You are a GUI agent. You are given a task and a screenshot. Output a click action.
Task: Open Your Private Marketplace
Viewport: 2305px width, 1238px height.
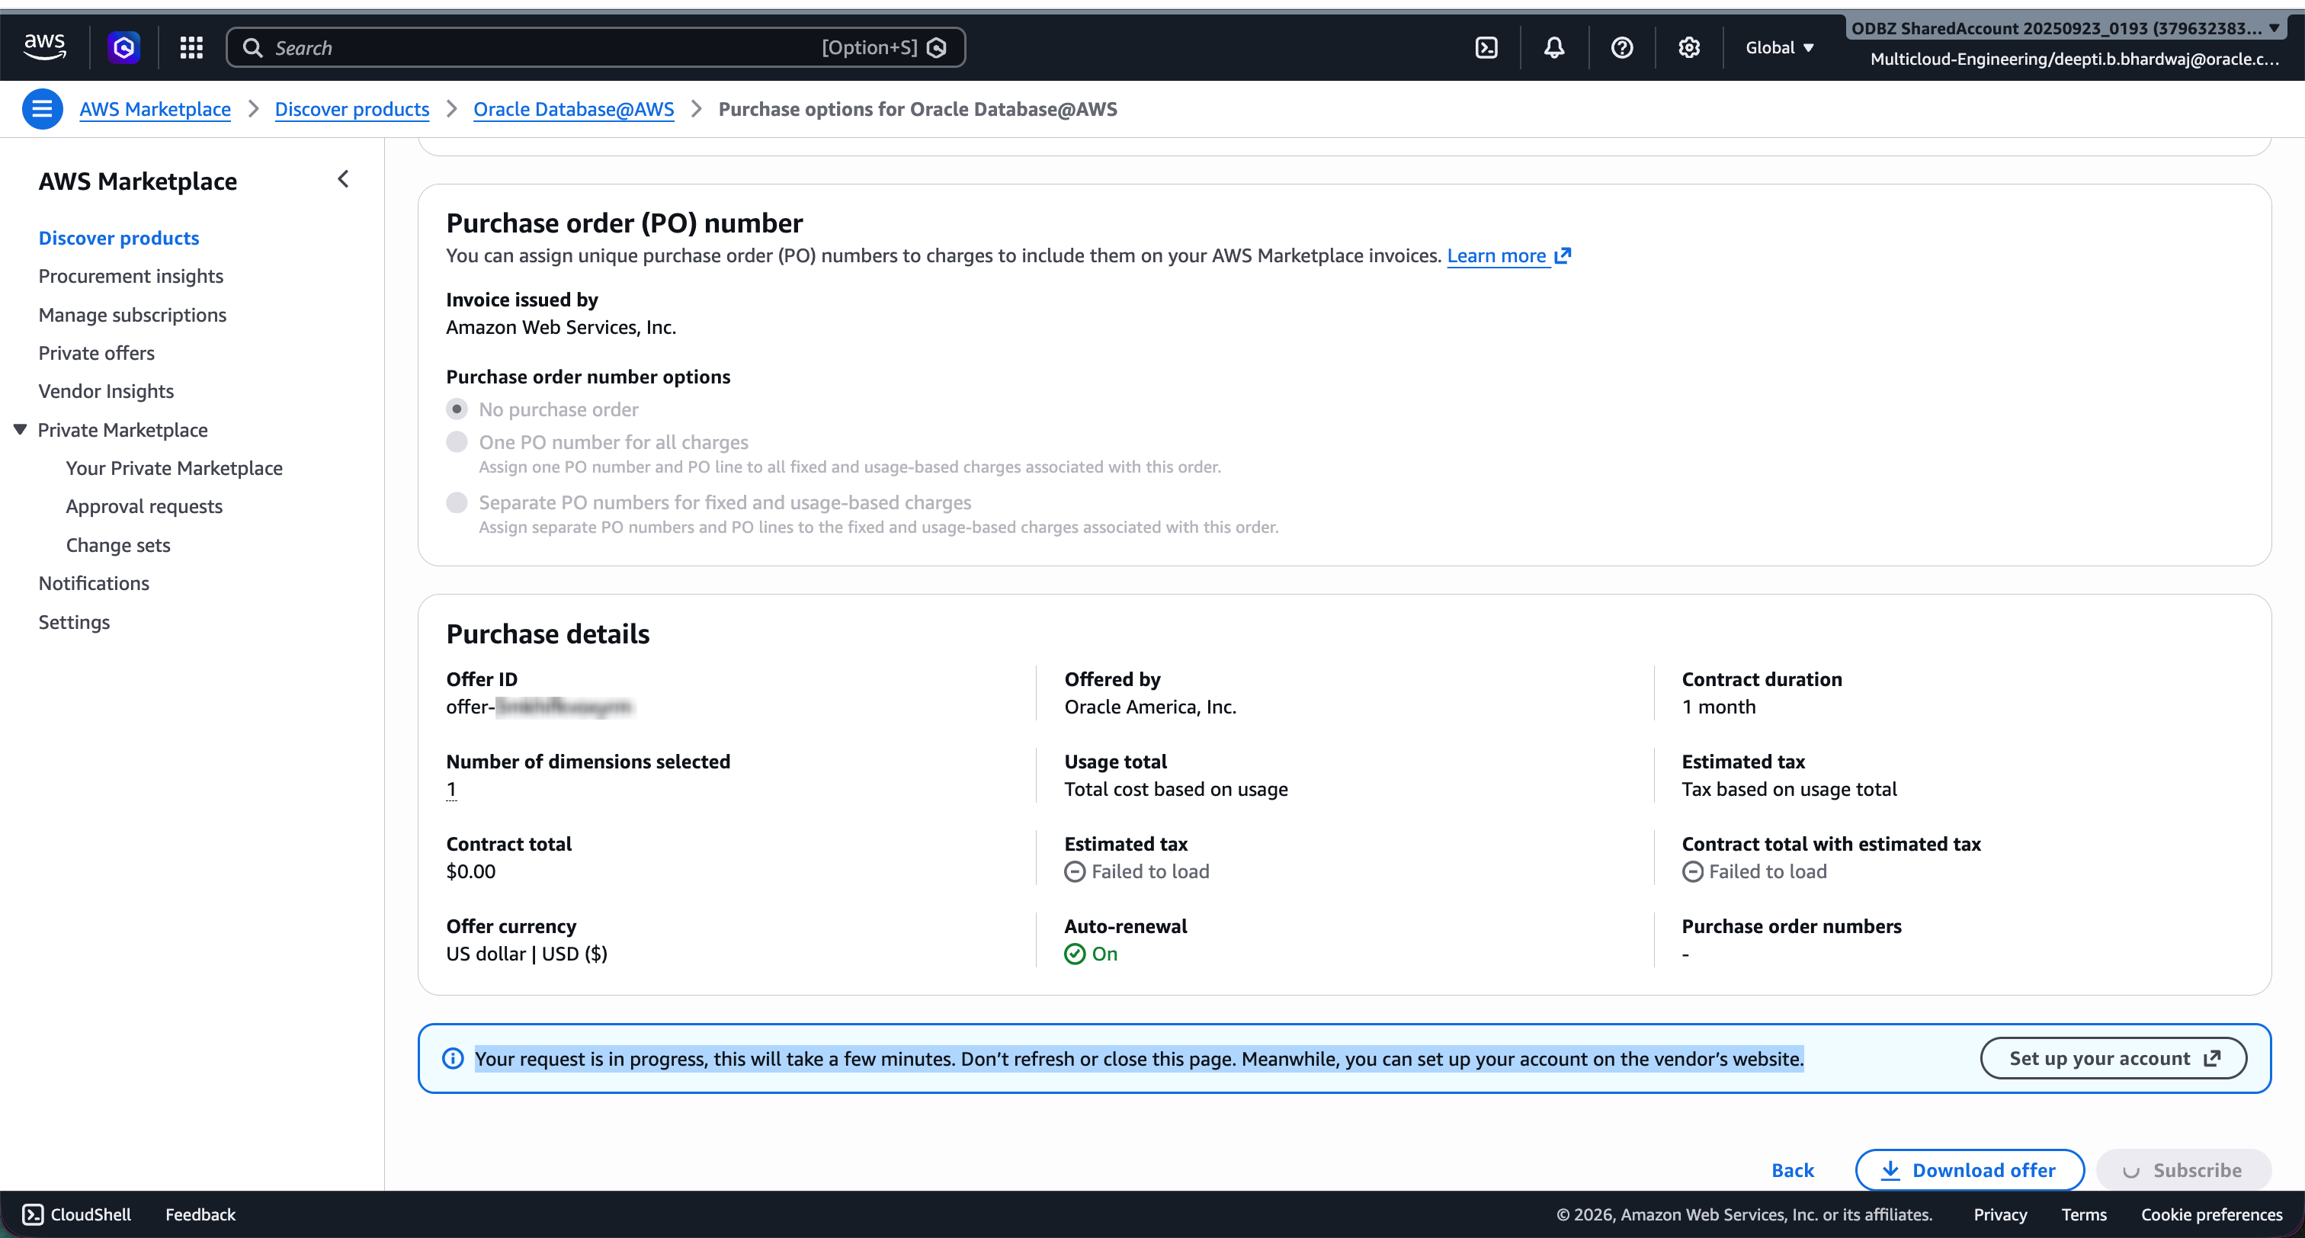pyautogui.click(x=175, y=467)
